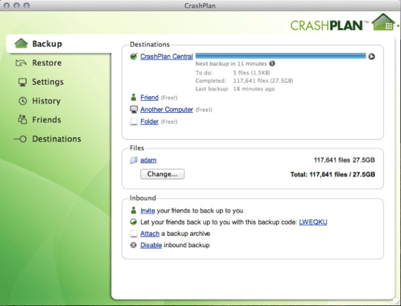Image resolution: width=401 pixels, height=306 pixels.
Task: Open the CrashPlan Central link
Action: (x=166, y=56)
